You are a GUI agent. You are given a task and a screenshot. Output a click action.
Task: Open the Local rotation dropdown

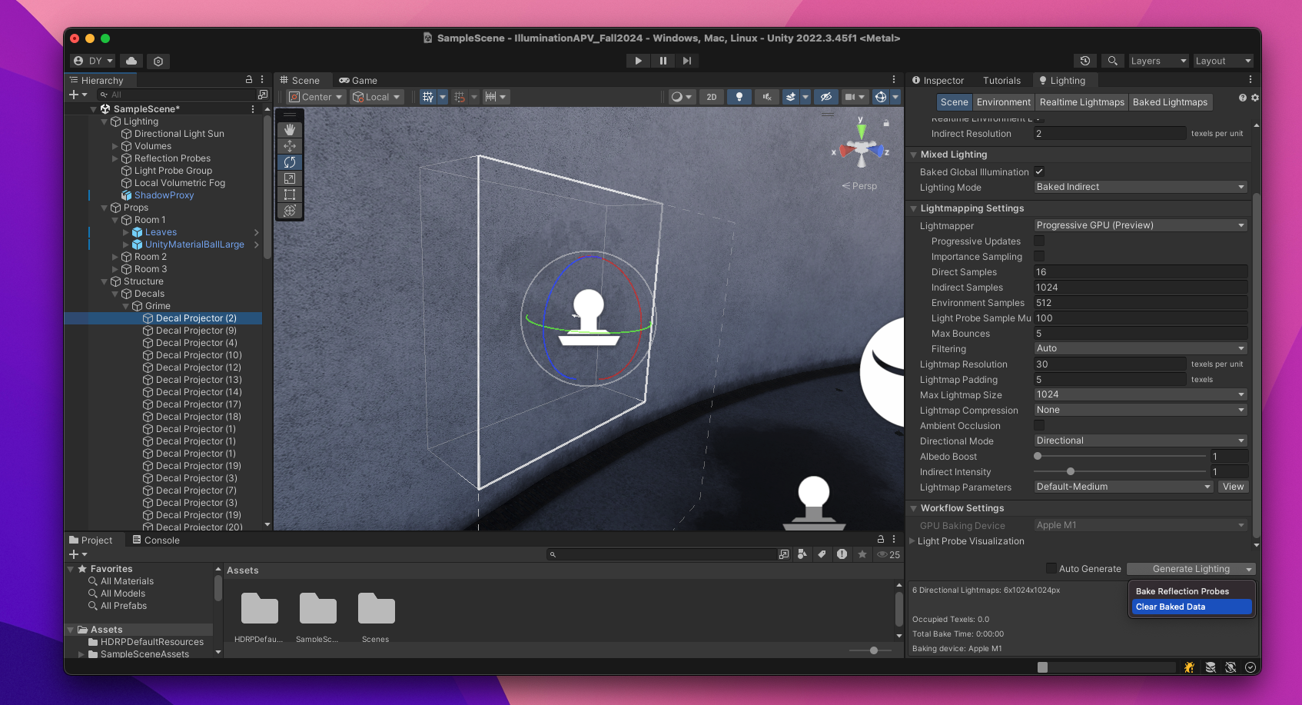coord(377,97)
